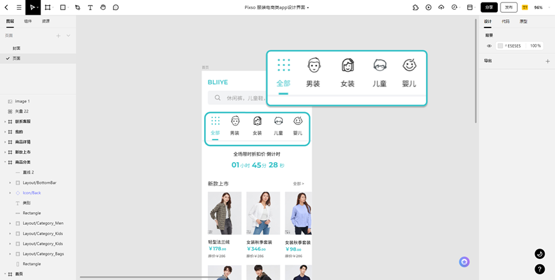Image resolution: width=555 pixels, height=280 pixels.
Task: Collapse the pages list chevron
Action: (x=68, y=36)
